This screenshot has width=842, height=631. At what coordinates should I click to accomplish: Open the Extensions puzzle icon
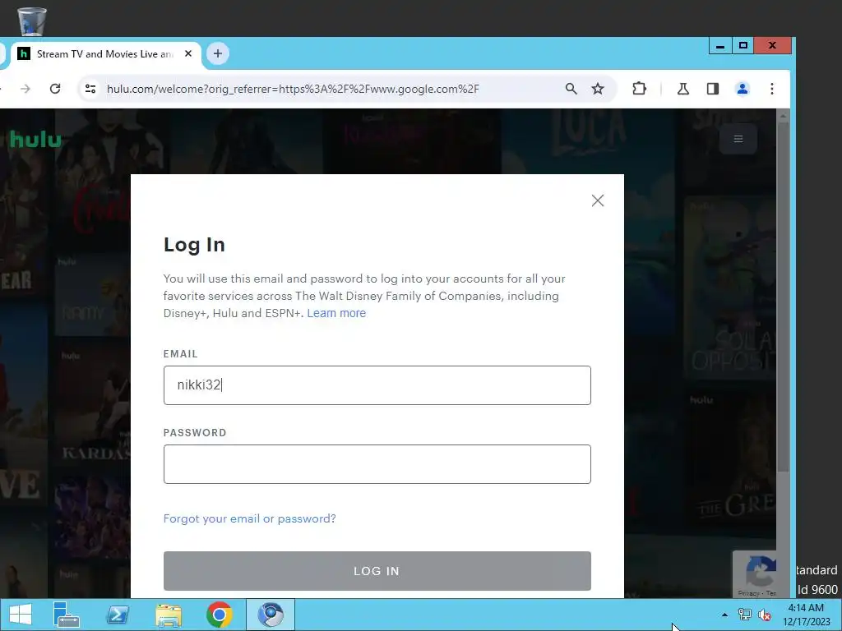click(639, 89)
